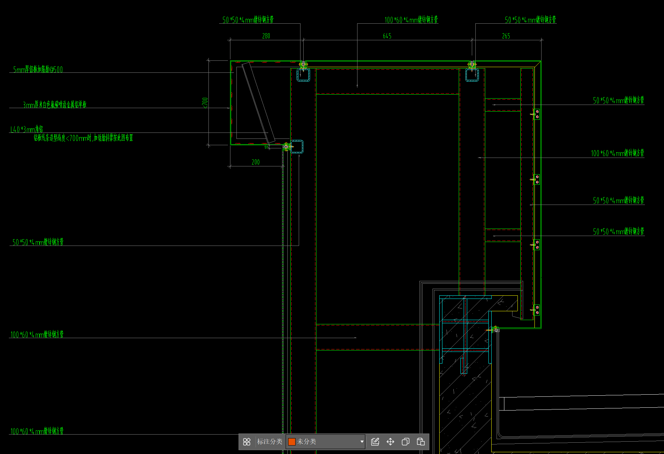Viewport: 664px width, 454px height.
Task: Open the annotation category grid icon
Action: click(247, 442)
